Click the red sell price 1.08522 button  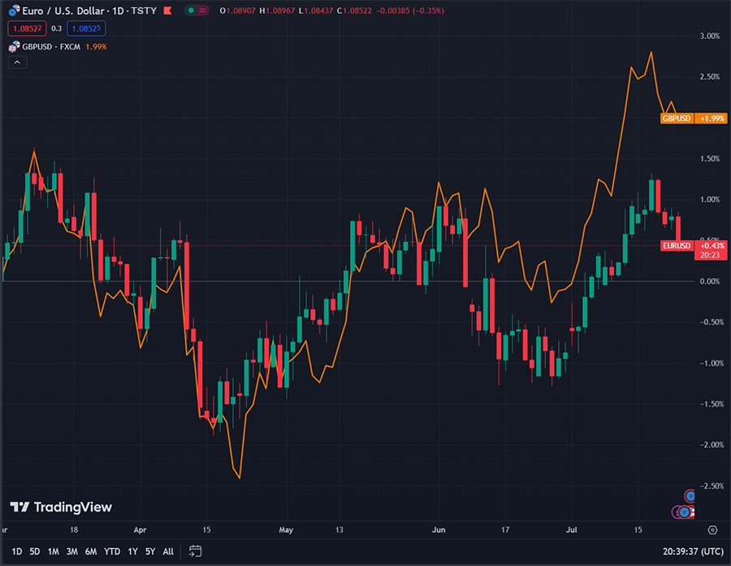point(27,28)
